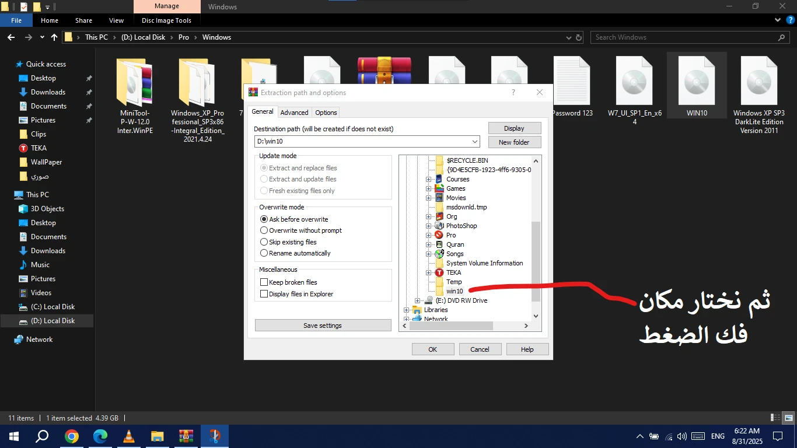797x448 pixels.
Task: Expand the PhotoShop folder in the tree
Action: pyautogui.click(x=429, y=226)
